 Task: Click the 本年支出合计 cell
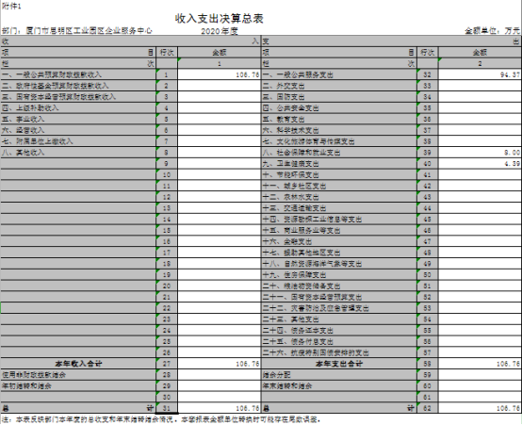pyautogui.click(x=339, y=364)
